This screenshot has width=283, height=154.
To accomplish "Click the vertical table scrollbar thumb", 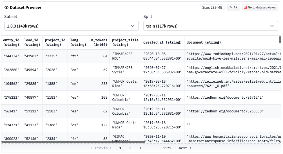I will (280, 40).
